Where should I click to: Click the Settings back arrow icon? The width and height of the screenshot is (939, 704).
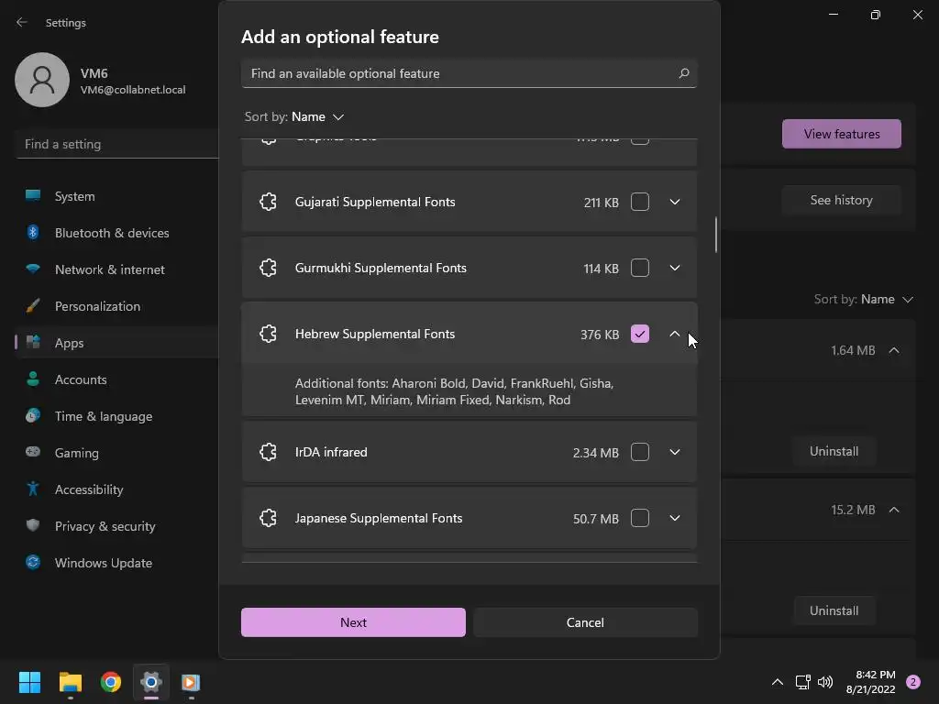22,22
